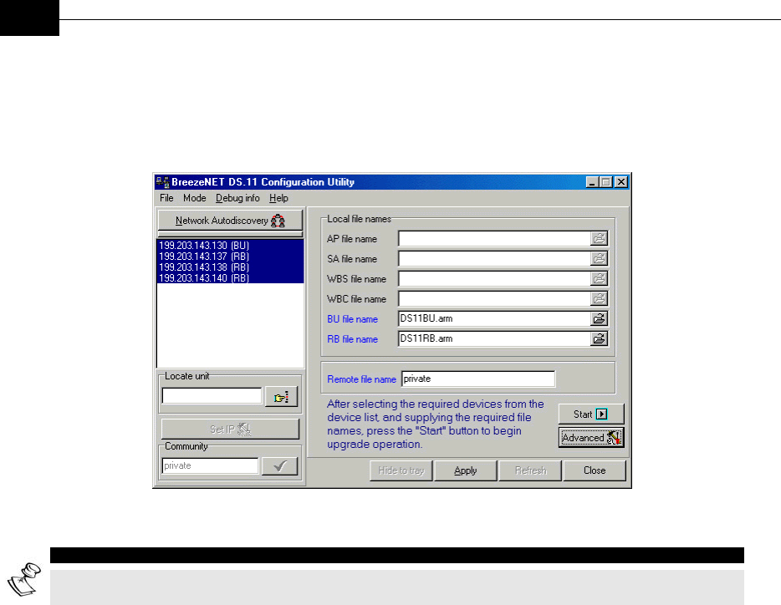Maximize the Configuration Utility window
781x605 pixels.
(x=605, y=182)
